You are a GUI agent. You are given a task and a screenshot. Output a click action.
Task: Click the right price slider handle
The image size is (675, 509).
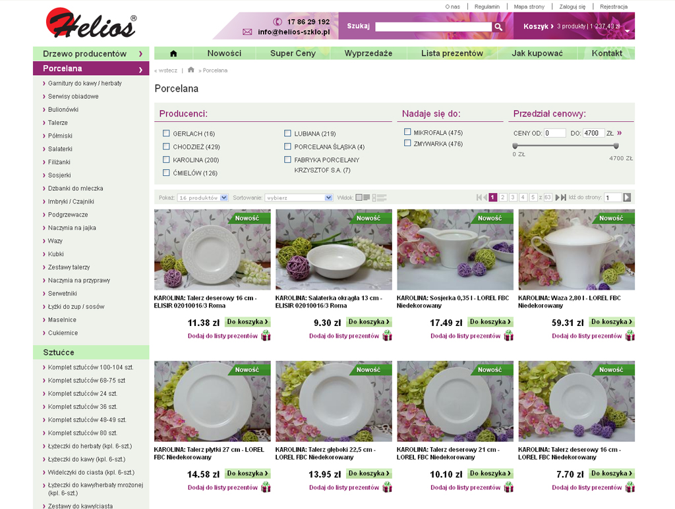pyautogui.click(x=616, y=146)
